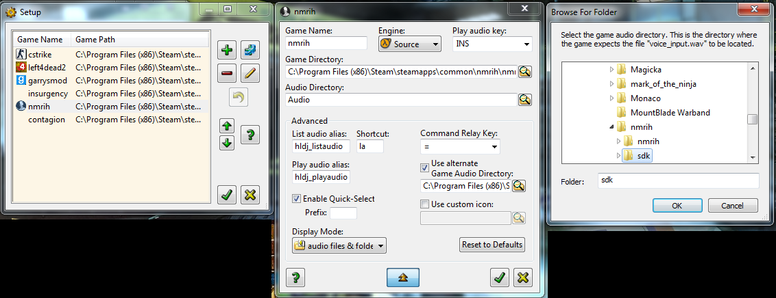Viewport: 776px width, 298px height.
Task: Expand the Magicka folder
Action: 611,70
